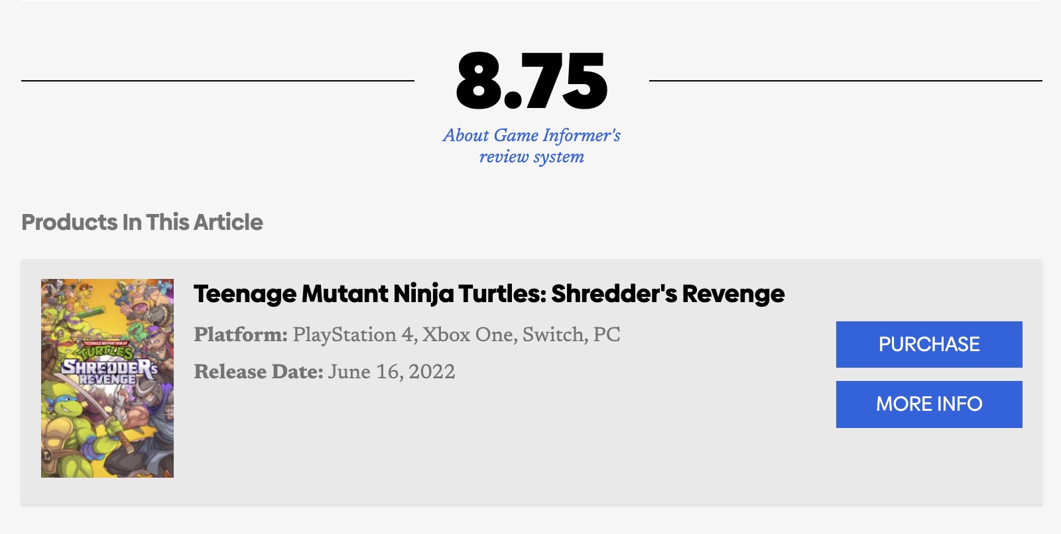Viewport: 1061px width, 534px height.
Task: Click the June 16, 2022 date text
Action: point(392,372)
